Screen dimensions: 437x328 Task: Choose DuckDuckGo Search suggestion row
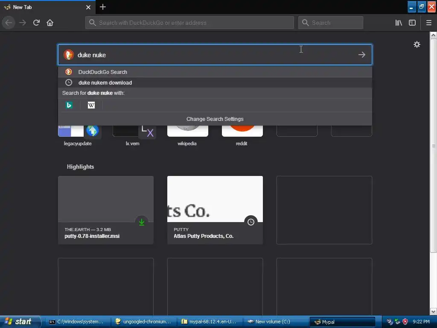tap(215, 72)
